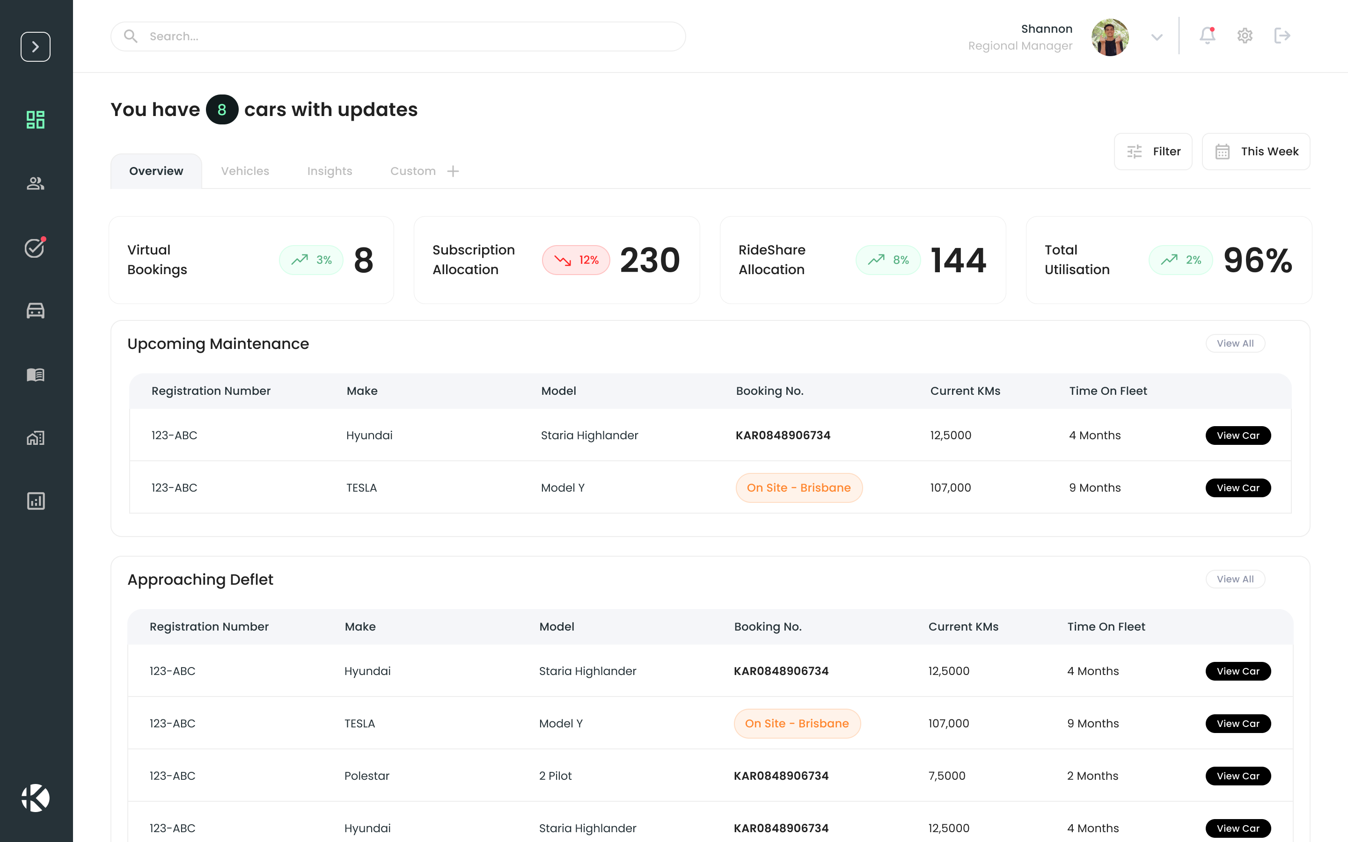Switch to the Vehicles tab
The height and width of the screenshot is (842, 1348).
point(244,171)
